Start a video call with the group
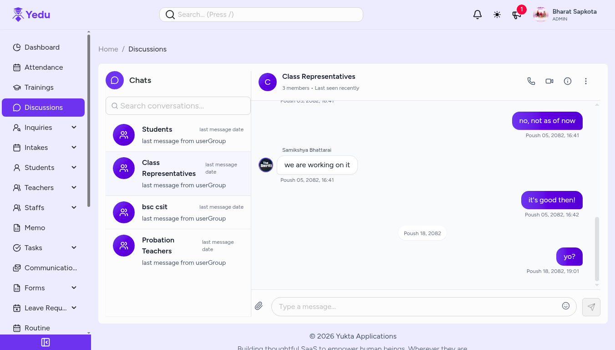615x350 pixels. 549,81
